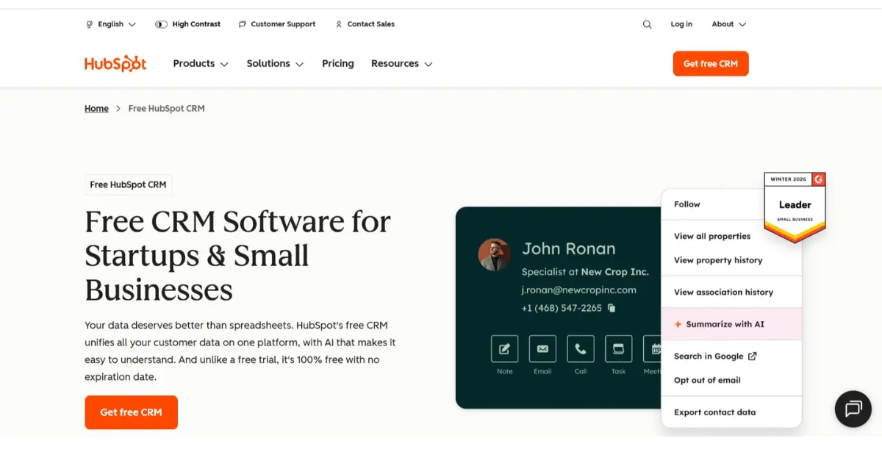Expand the Resources menu
Image resolution: width=882 pixels, height=463 pixels.
click(x=401, y=64)
